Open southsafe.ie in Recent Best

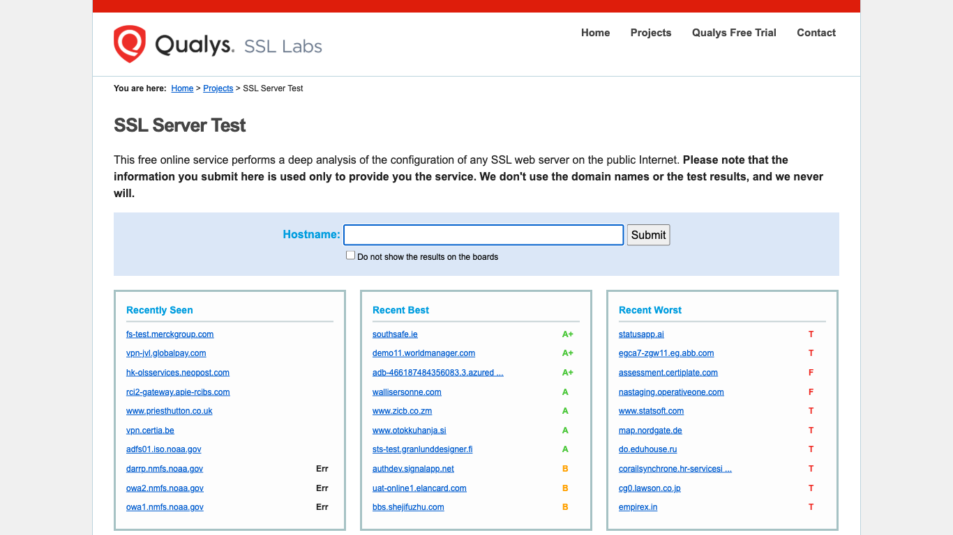point(395,334)
